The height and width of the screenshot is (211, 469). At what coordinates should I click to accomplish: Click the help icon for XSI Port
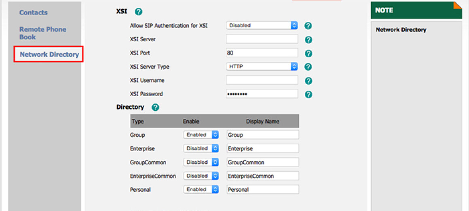[308, 53]
